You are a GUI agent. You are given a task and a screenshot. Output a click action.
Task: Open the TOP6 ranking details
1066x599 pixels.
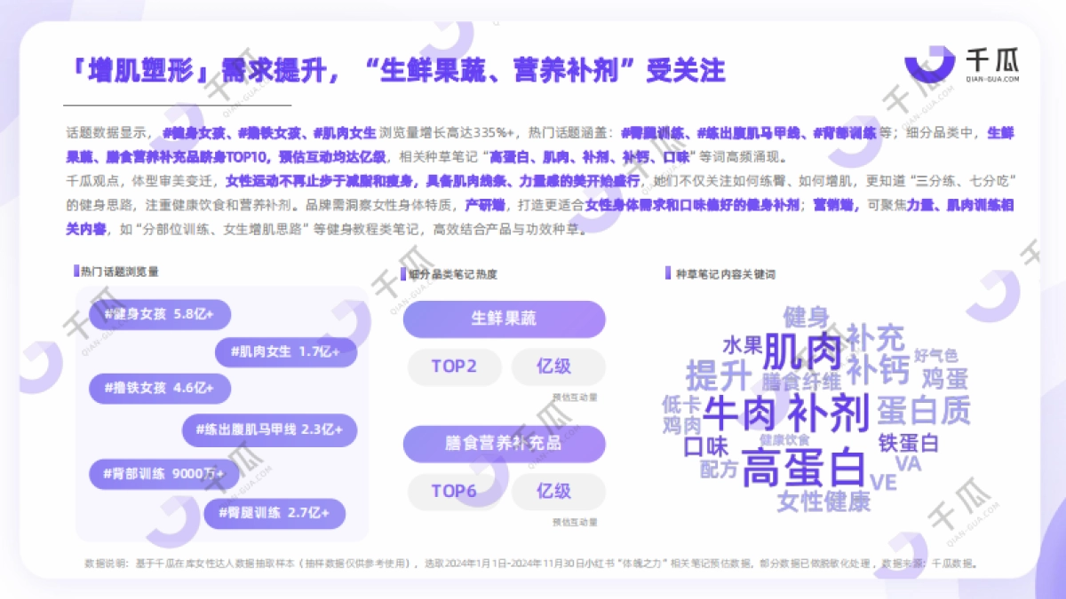(455, 492)
